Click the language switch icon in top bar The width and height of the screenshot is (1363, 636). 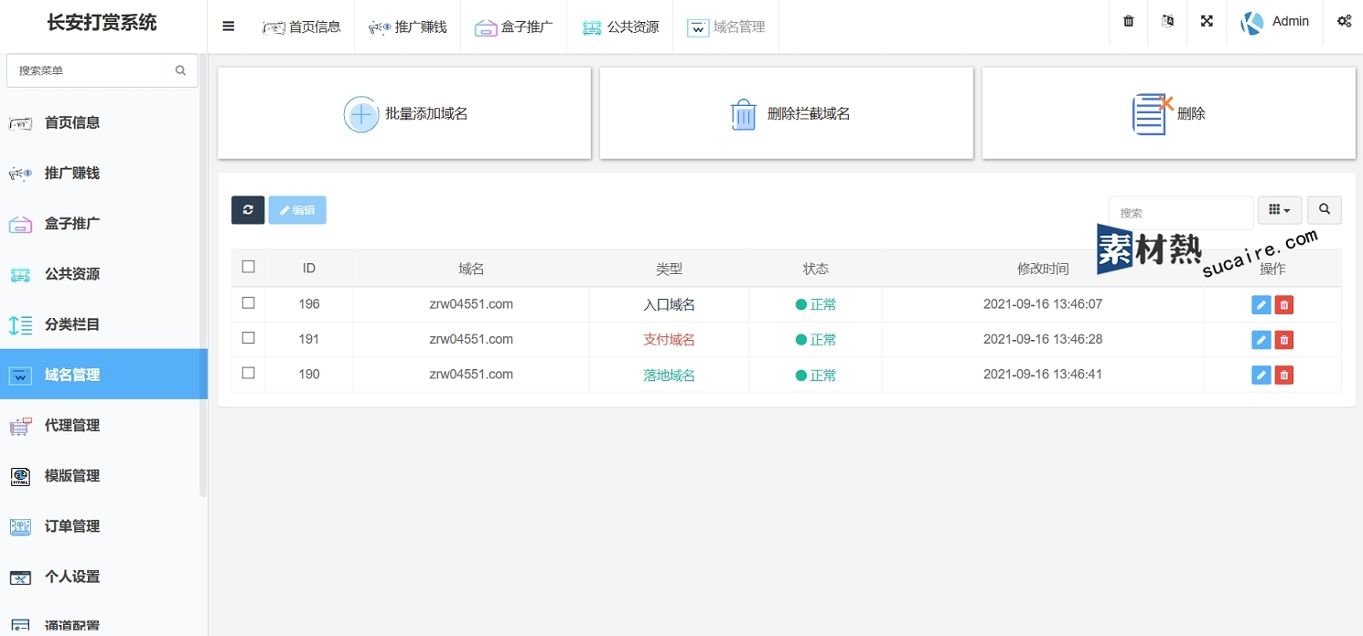click(x=1168, y=21)
